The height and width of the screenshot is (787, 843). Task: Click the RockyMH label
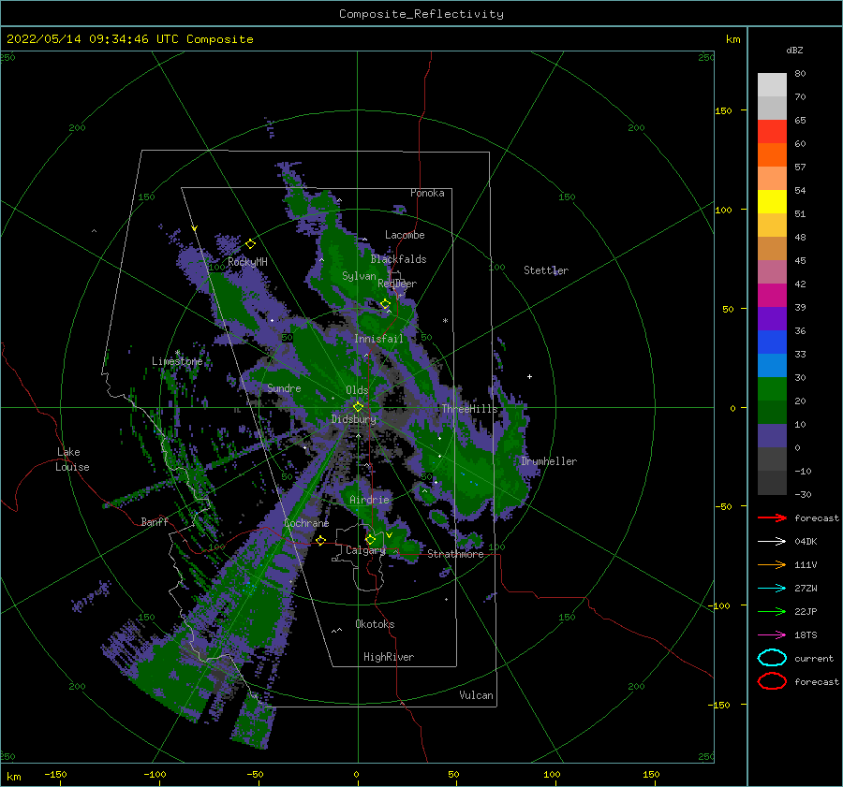247,262
